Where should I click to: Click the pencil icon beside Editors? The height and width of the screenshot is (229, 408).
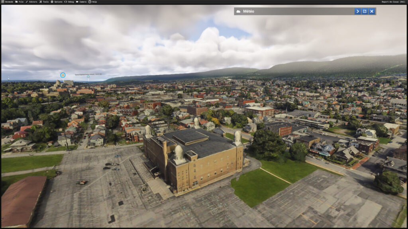tap(27, 2)
